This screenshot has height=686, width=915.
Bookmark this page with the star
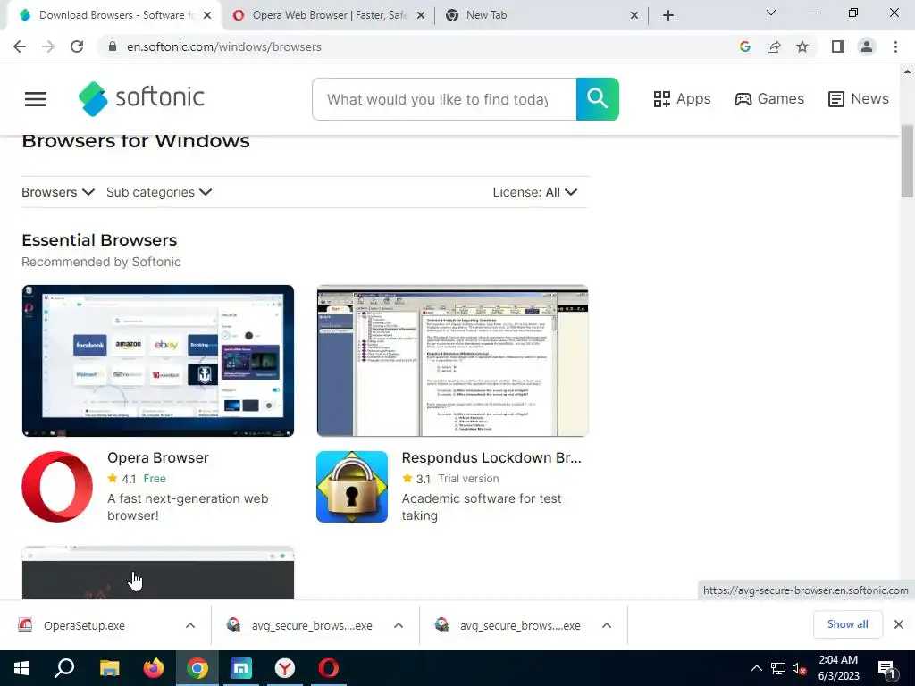pyautogui.click(x=802, y=46)
